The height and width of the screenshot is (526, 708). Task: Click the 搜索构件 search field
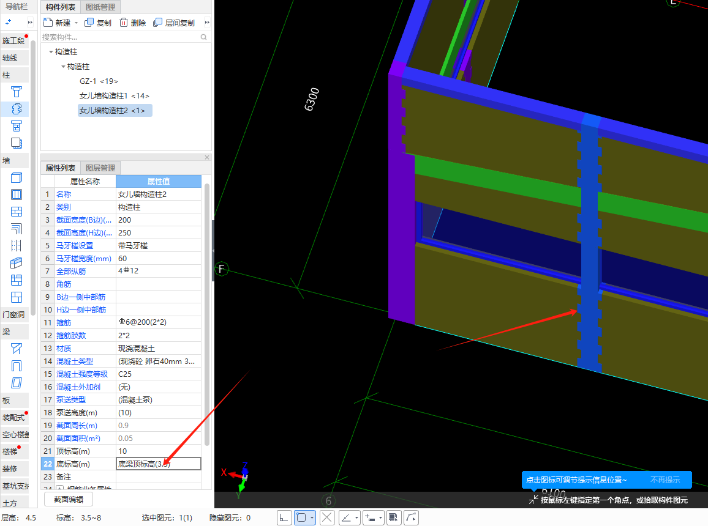(120, 37)
